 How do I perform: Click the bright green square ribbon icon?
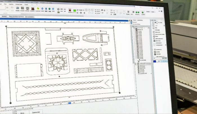(75, 10)
